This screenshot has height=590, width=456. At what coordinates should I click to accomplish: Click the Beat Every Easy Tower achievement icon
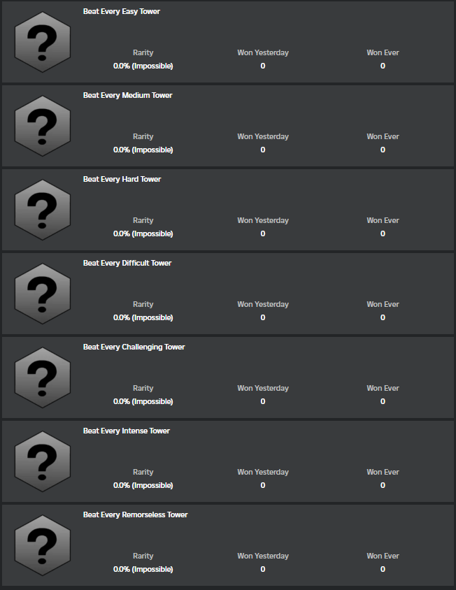pos(42,41)
